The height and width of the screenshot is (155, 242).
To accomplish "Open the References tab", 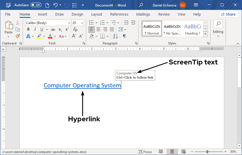I will (x=119, y=14).
